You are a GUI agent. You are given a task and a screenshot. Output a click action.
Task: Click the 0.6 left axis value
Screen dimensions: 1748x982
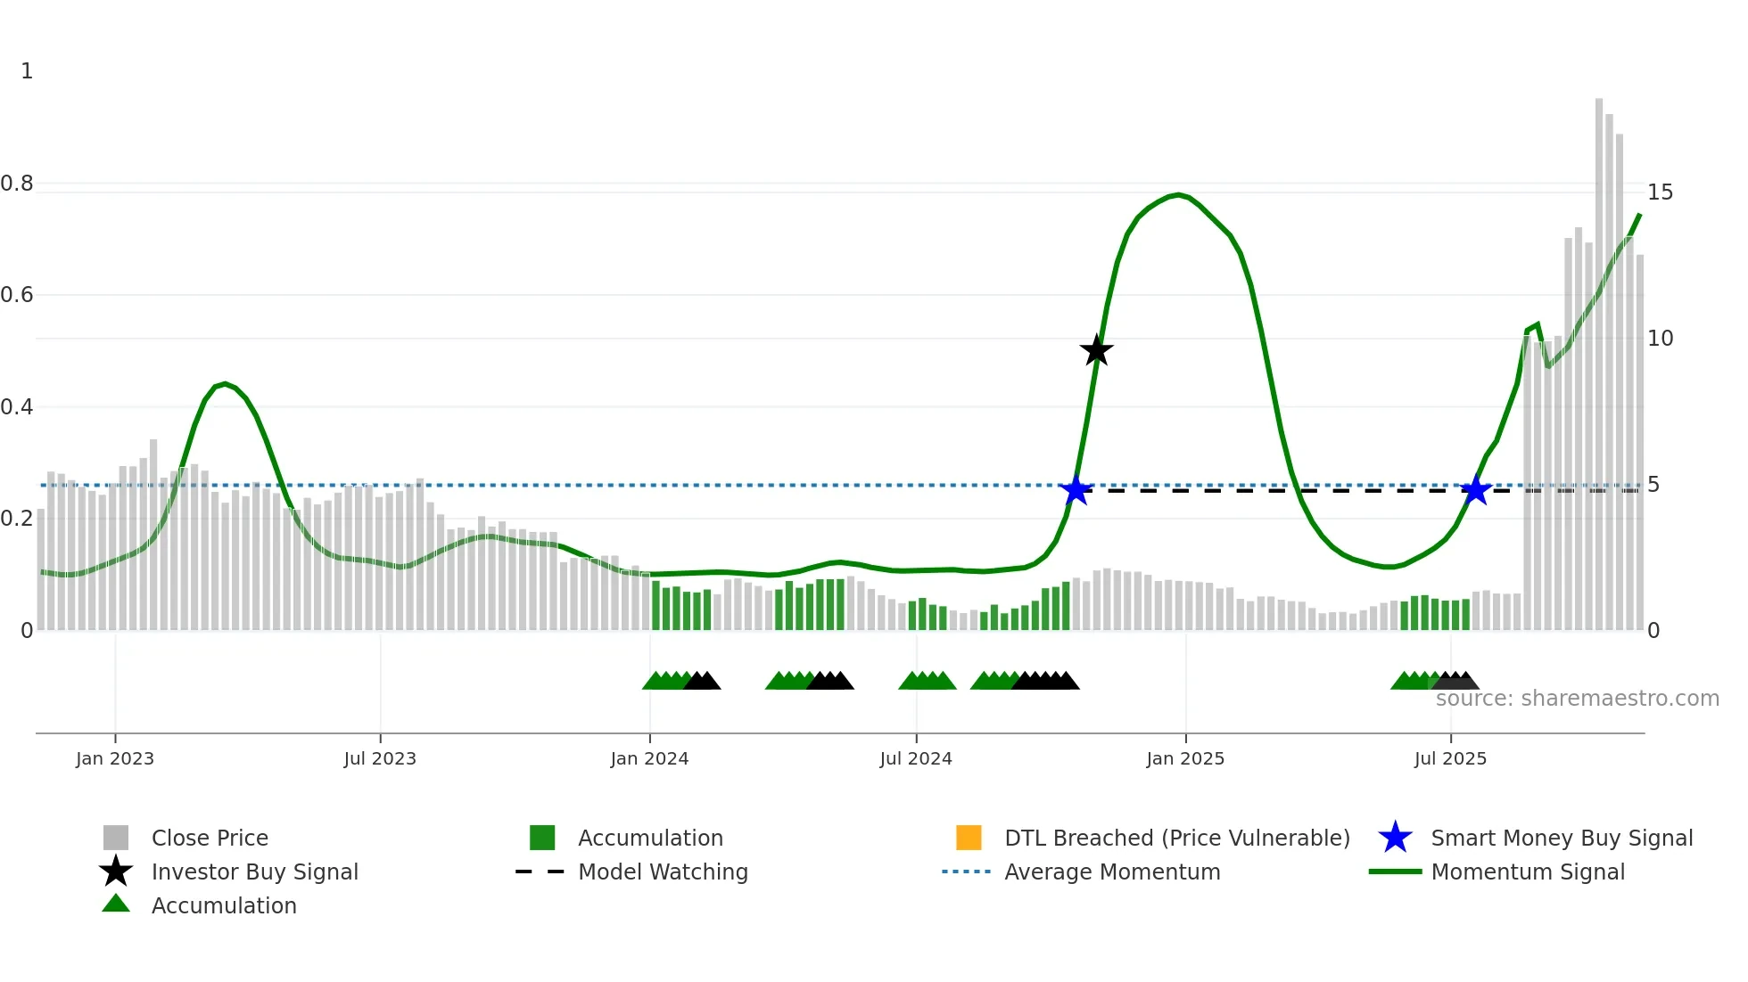[x=17, y=295]
